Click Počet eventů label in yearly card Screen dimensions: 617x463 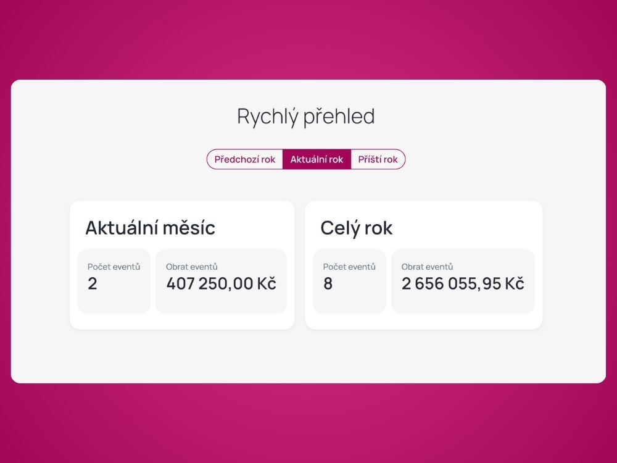(349, 267)
